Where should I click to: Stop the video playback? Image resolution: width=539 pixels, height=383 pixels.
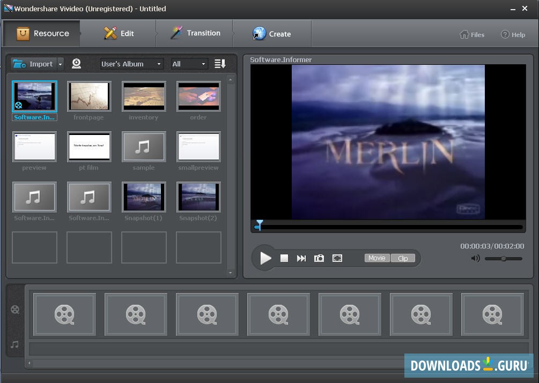pyautogui.click(x=284, y=258)
